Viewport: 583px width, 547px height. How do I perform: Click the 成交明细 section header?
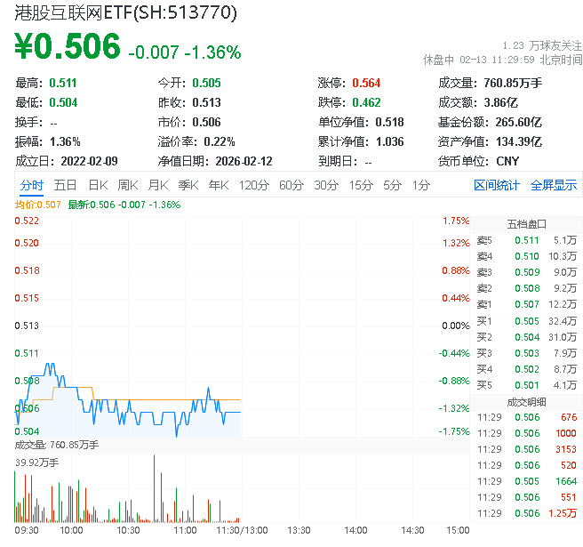pyautogui.click(x=526, y=401)
